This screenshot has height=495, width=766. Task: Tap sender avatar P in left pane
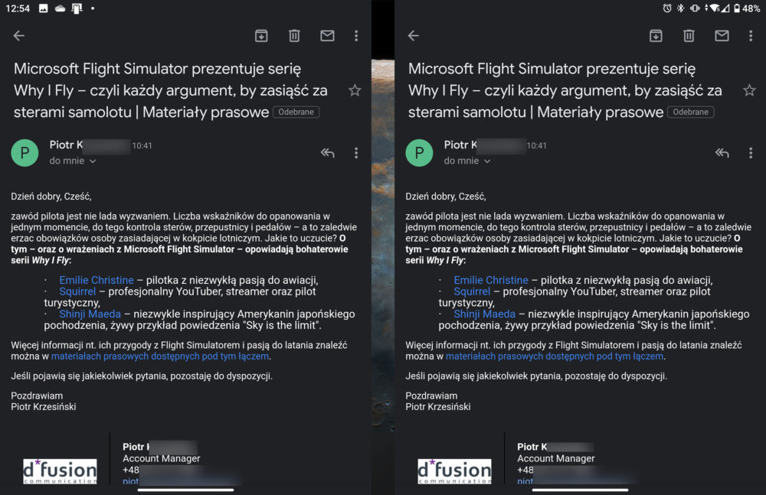tap(25, 153)
